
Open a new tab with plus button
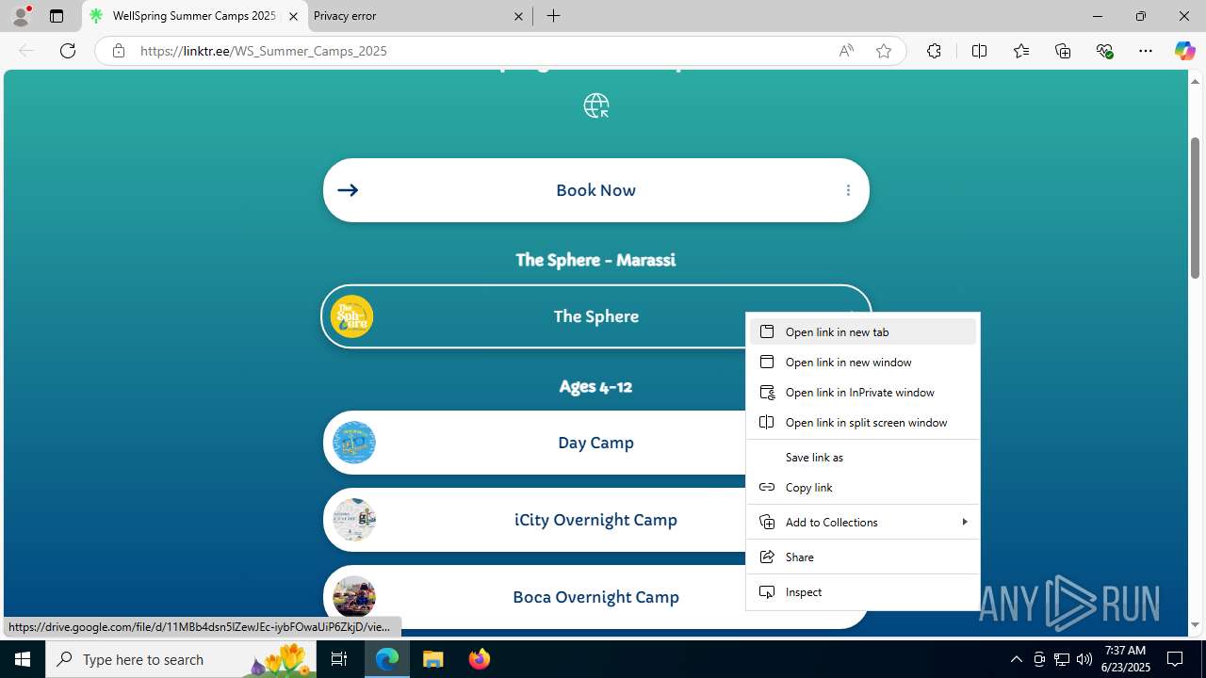click(x=554, y=16)
